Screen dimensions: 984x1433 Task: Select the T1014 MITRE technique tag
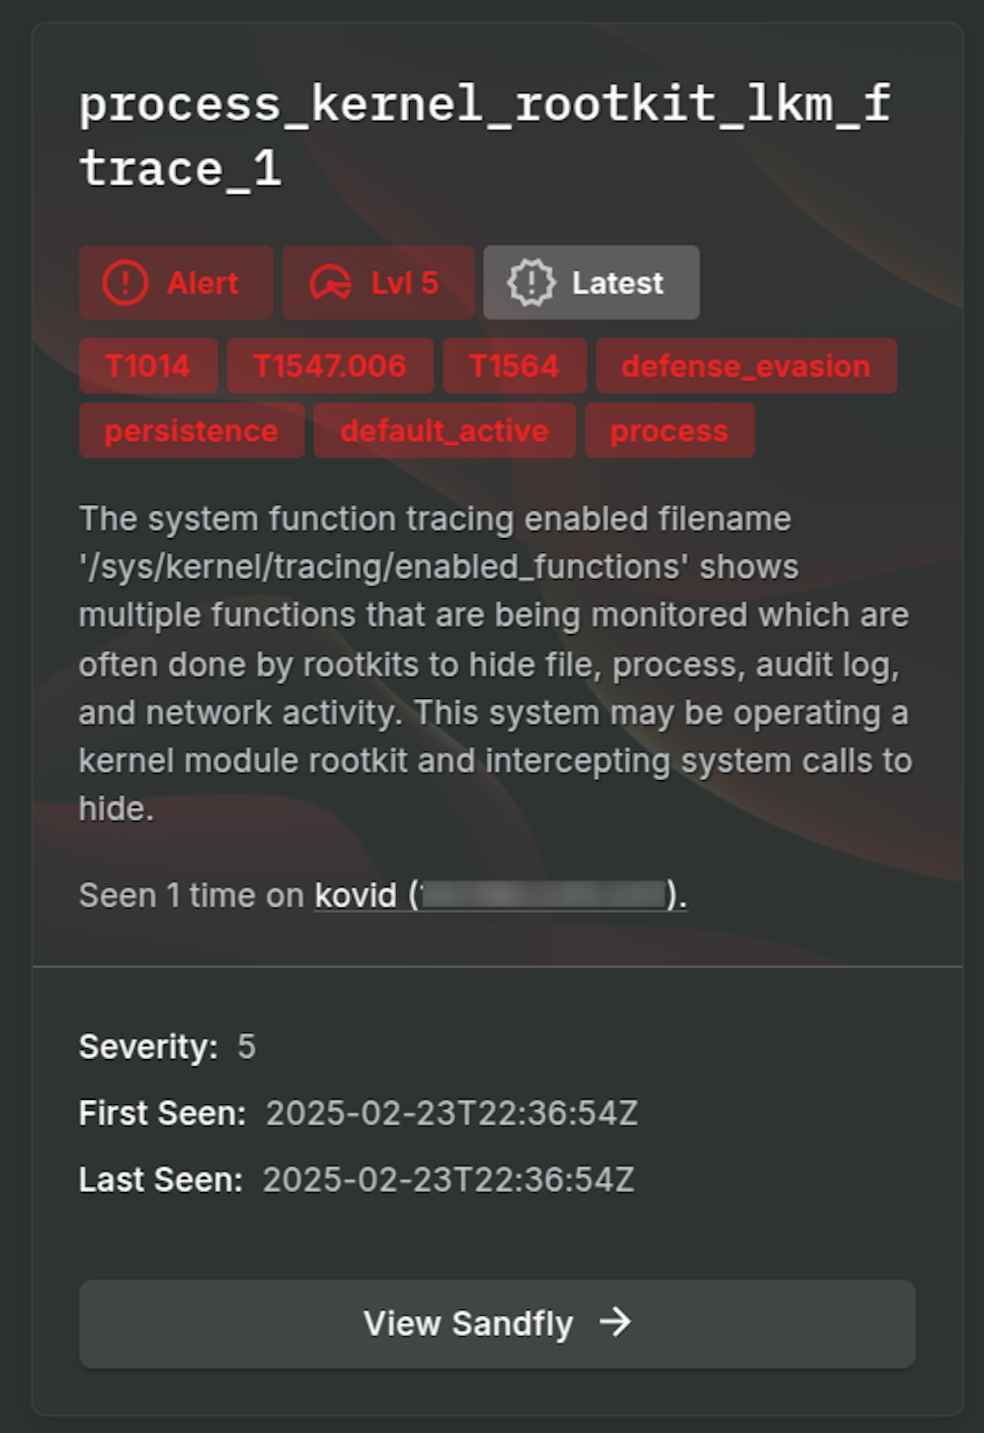coord(148,366)
